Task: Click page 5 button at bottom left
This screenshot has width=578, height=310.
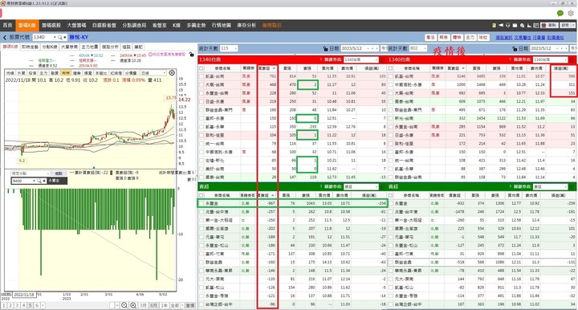Action: pos(31,305)
